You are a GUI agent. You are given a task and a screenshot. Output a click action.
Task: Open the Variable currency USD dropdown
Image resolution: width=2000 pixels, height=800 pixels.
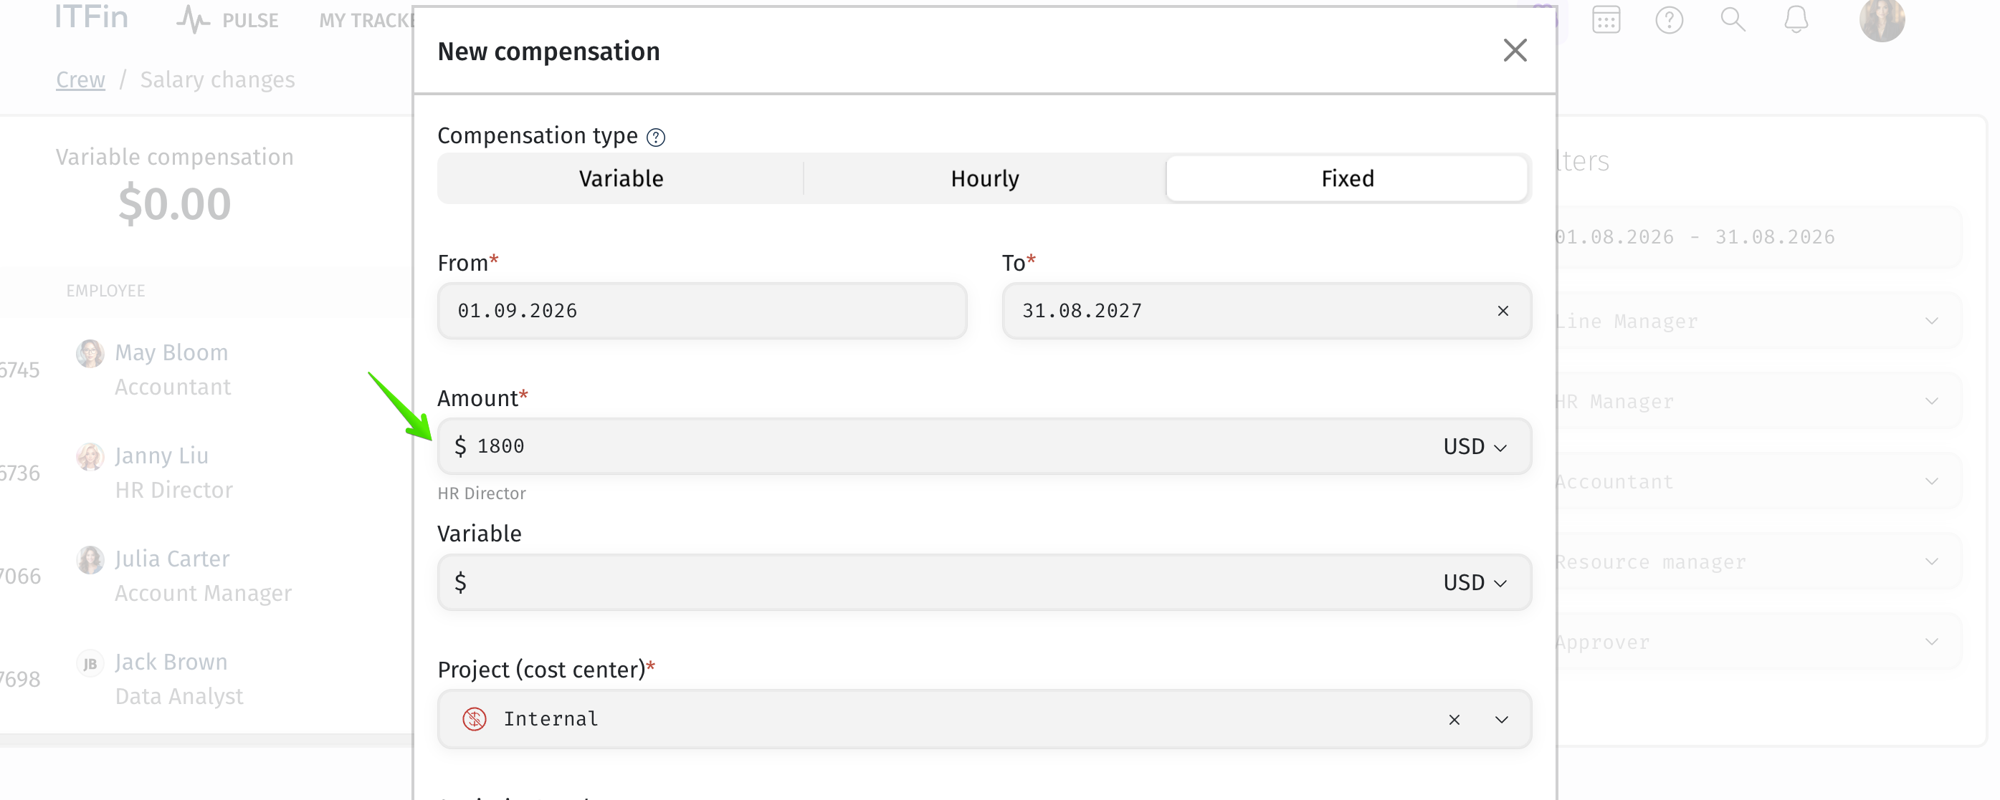point(1475,582)
